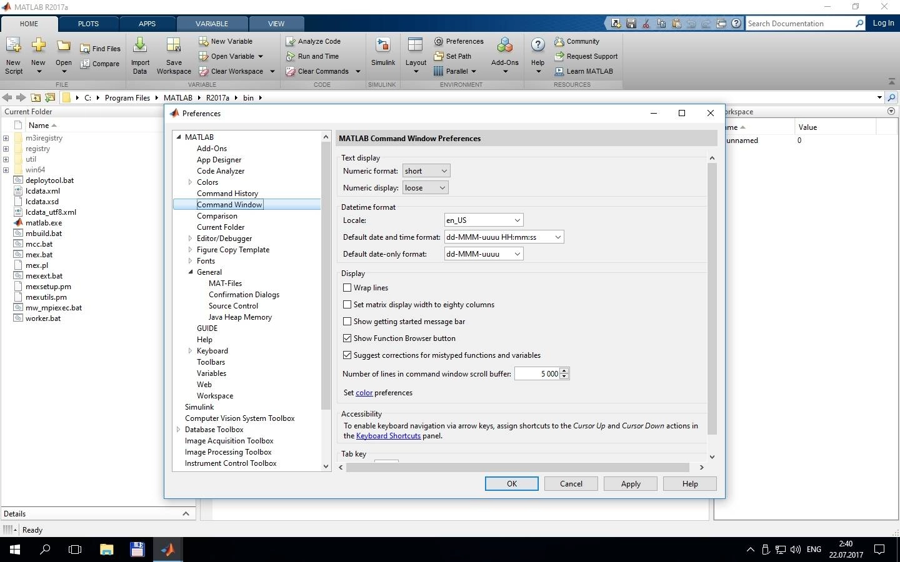Open the Import Data tool

[x=140, y=55]
